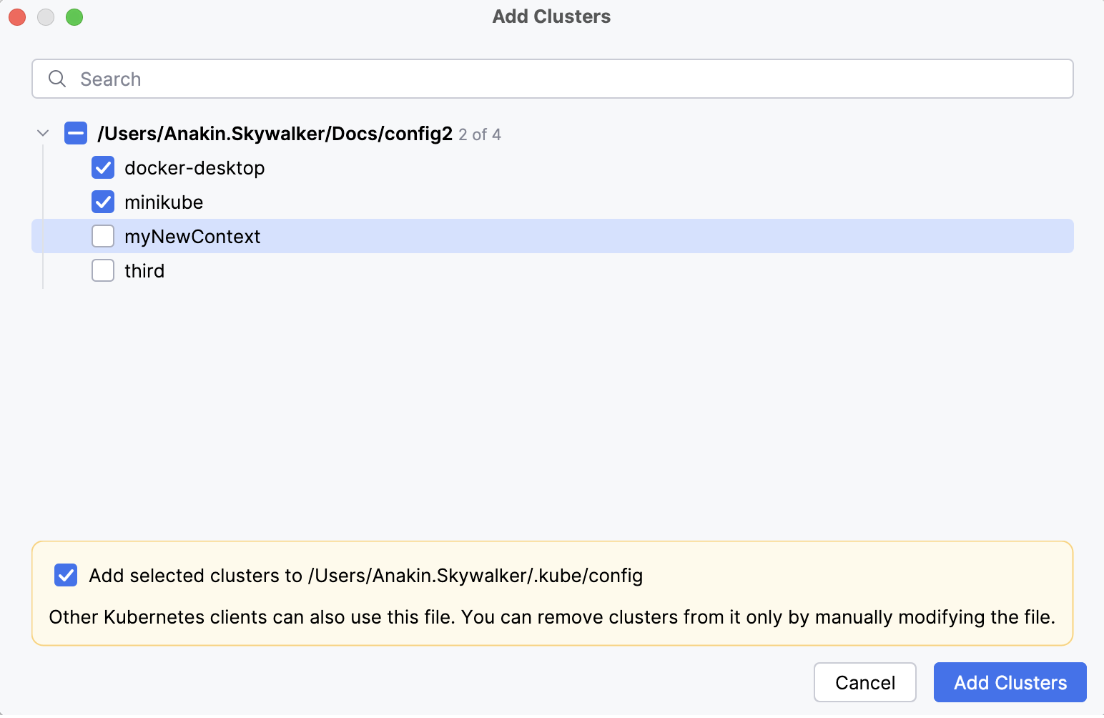Image resolution: width=1104 pixels, height=718 pixels.
Task: Disable adding clusters to .kube/config file
Action: click(65, 575)
